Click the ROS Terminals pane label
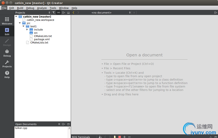This screenshot has width=218, height=138. [81, 137]
